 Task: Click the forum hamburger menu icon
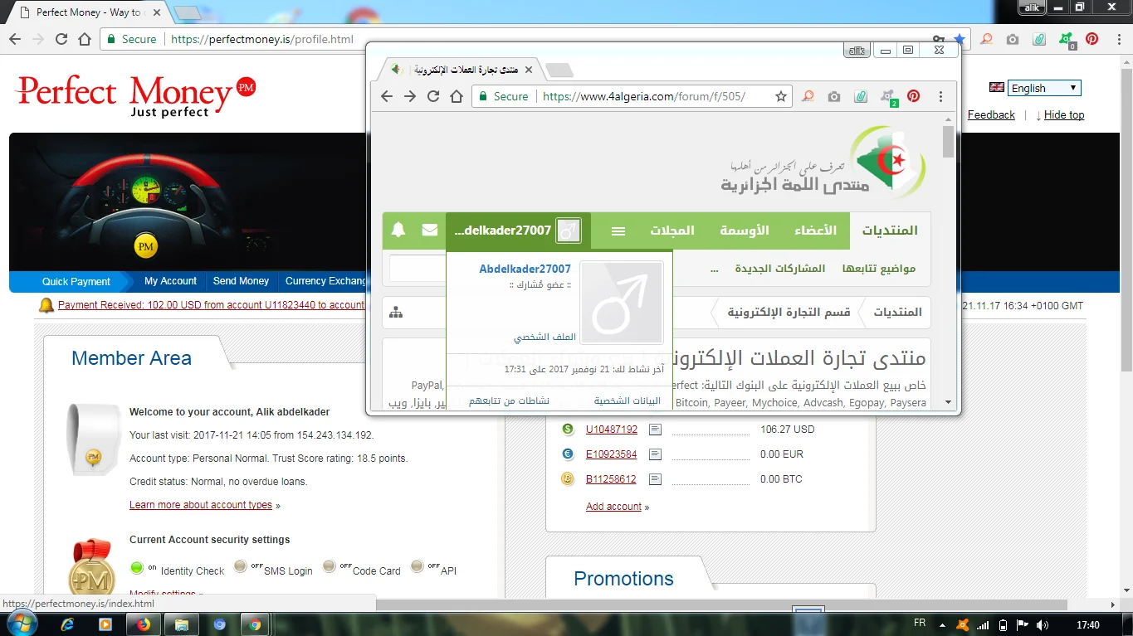618,231
